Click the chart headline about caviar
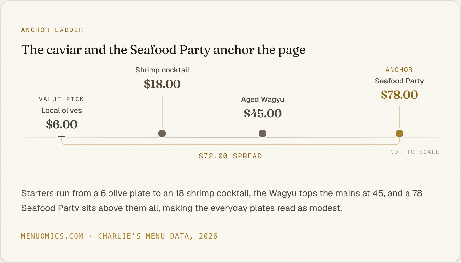The height and width of the screenshot is (263, 461). [163, 50]
